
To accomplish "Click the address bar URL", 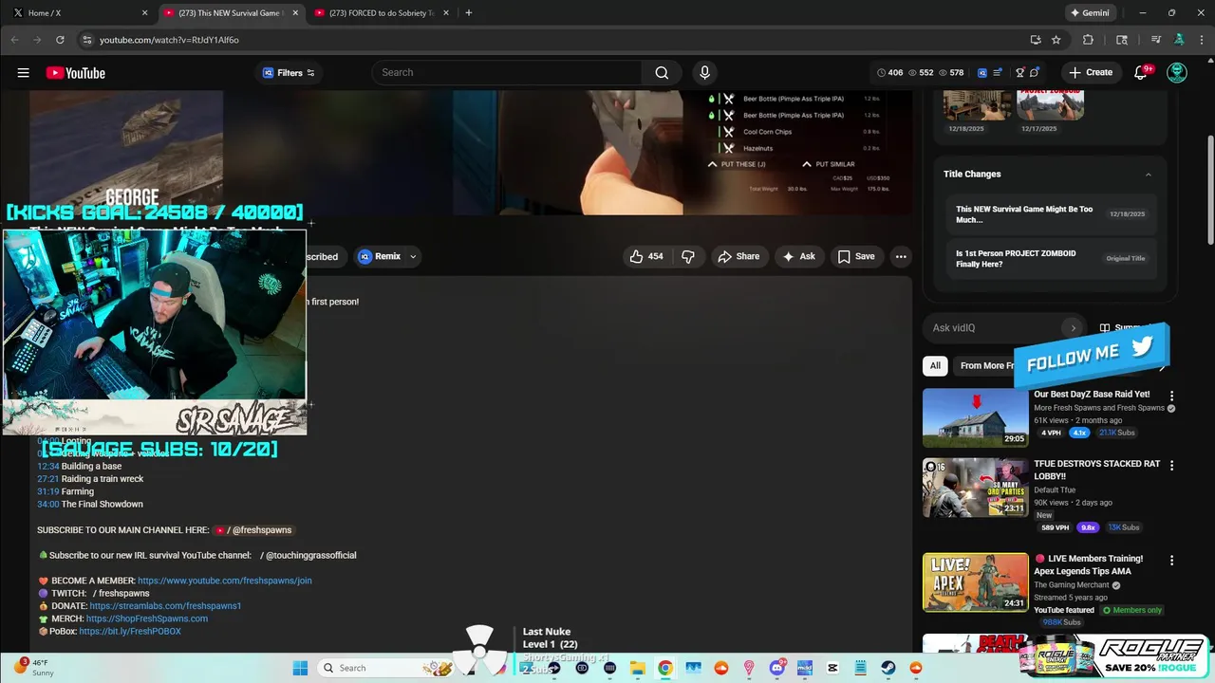I will 169,40.
